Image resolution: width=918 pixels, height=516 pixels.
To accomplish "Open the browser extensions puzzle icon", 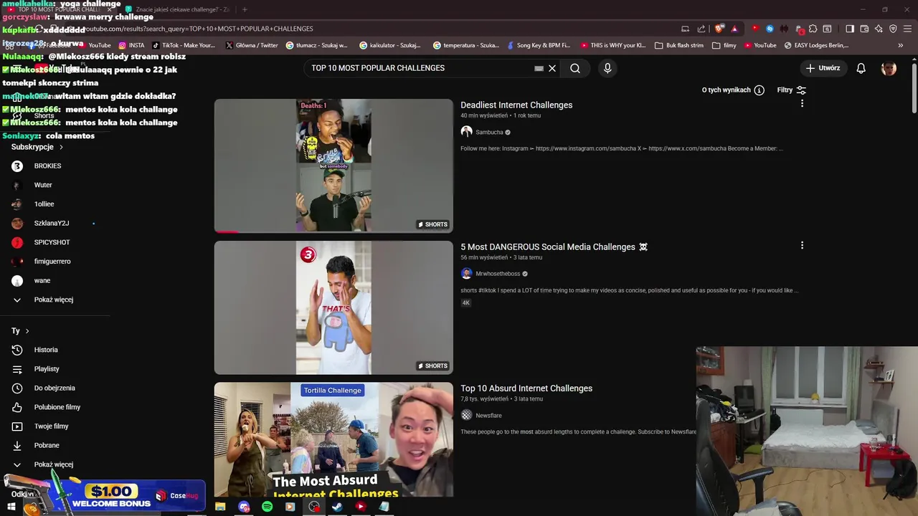I will [813, 29].
